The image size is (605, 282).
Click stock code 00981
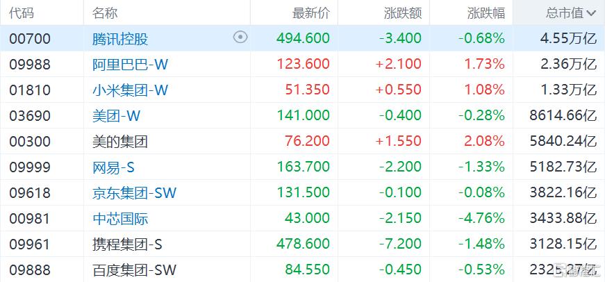coord(30,219)
